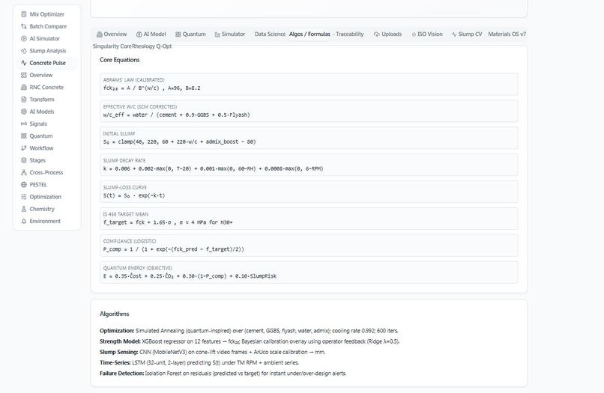Switch to the Data Science tab
The width and height of the screenshot is (604, 393).
270,34
